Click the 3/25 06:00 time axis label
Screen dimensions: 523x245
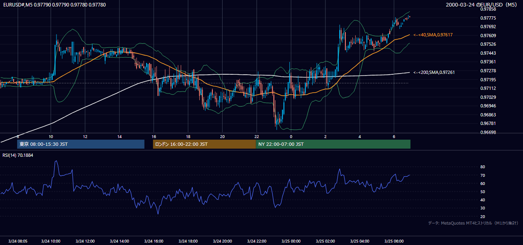pos(394,241)
